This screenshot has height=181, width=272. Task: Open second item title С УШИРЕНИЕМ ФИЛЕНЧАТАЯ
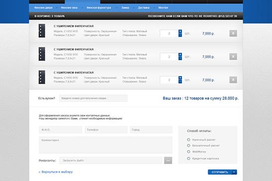74,49
